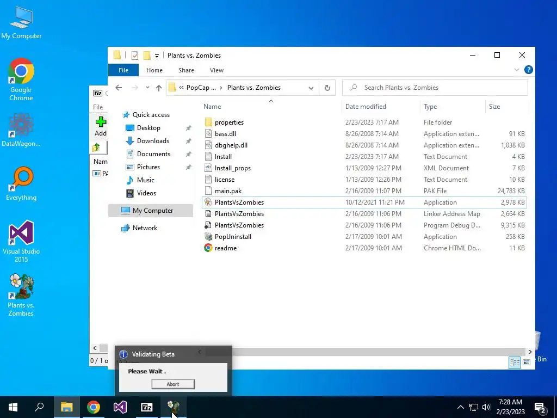Open the View ribbon tab

coord(216,70)
